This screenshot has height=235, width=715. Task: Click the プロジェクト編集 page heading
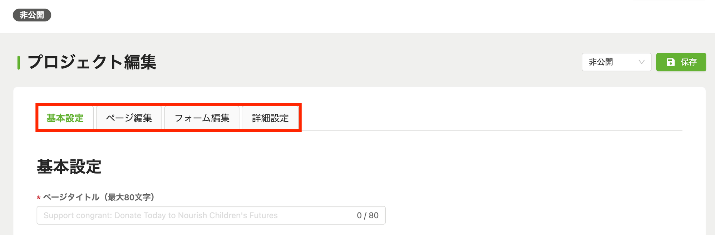(x=92, y=62)
